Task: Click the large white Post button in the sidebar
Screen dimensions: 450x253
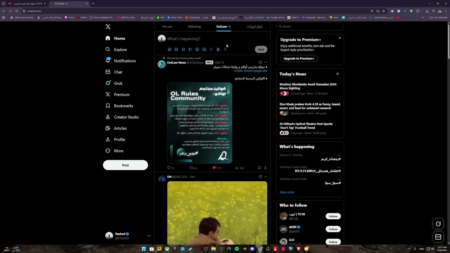Action: (x=126, y=165)
